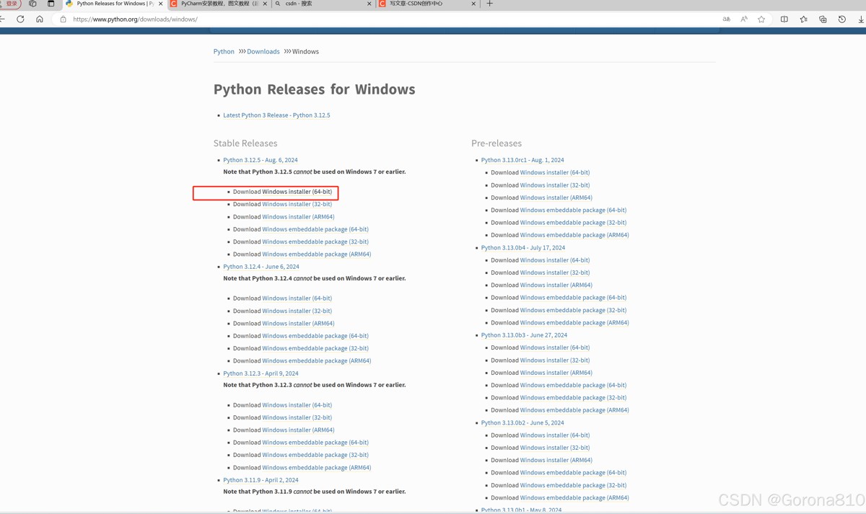Open the Downloads breadcrumb link
Viewport: 866px width, 514px height.
tap(263, 52)
